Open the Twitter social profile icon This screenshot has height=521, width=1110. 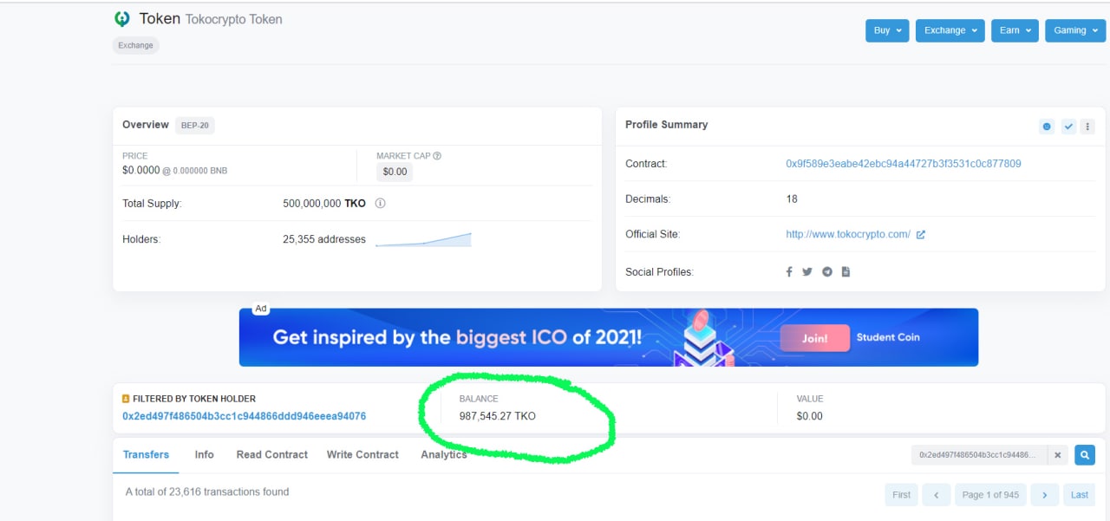(x=807, y=271)
